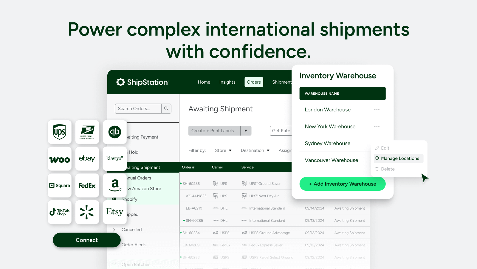Open the Destination filter dropdown
Image resolution: width=477 pixels, height=269 pixels.
(x=255, y=150)
